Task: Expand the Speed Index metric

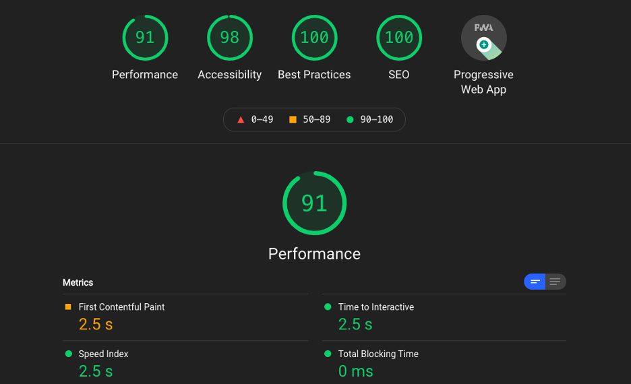Action: click(x=185, y=362)
